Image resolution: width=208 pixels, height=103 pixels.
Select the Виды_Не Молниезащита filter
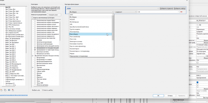pos(13,64)
